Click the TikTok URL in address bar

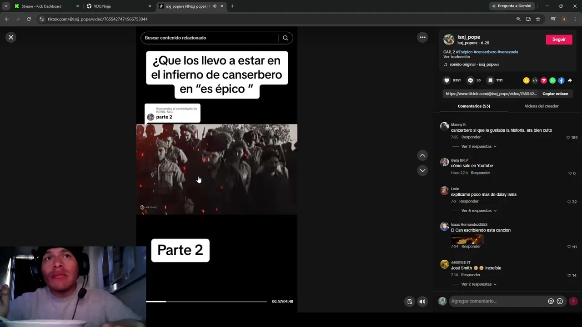(x=98, y=19)
